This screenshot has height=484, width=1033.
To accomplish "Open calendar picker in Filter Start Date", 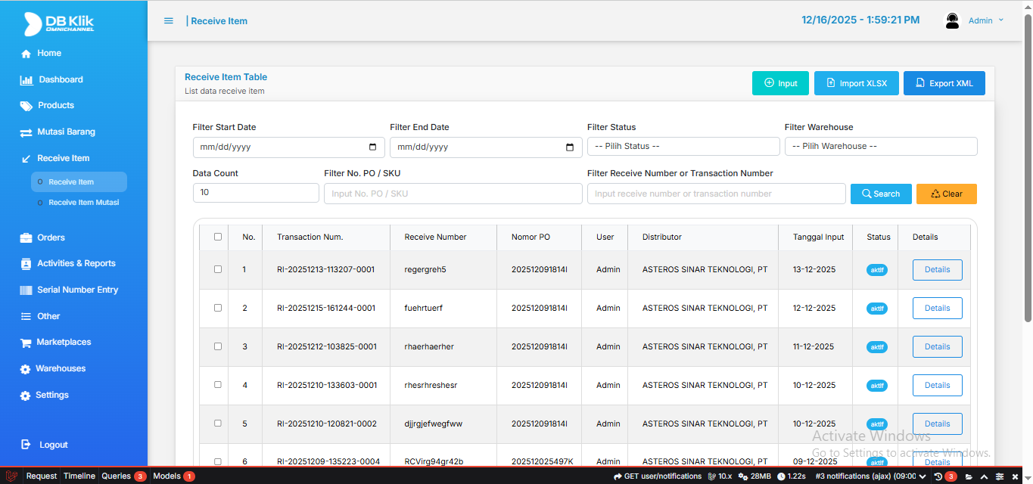I will 372,147.
